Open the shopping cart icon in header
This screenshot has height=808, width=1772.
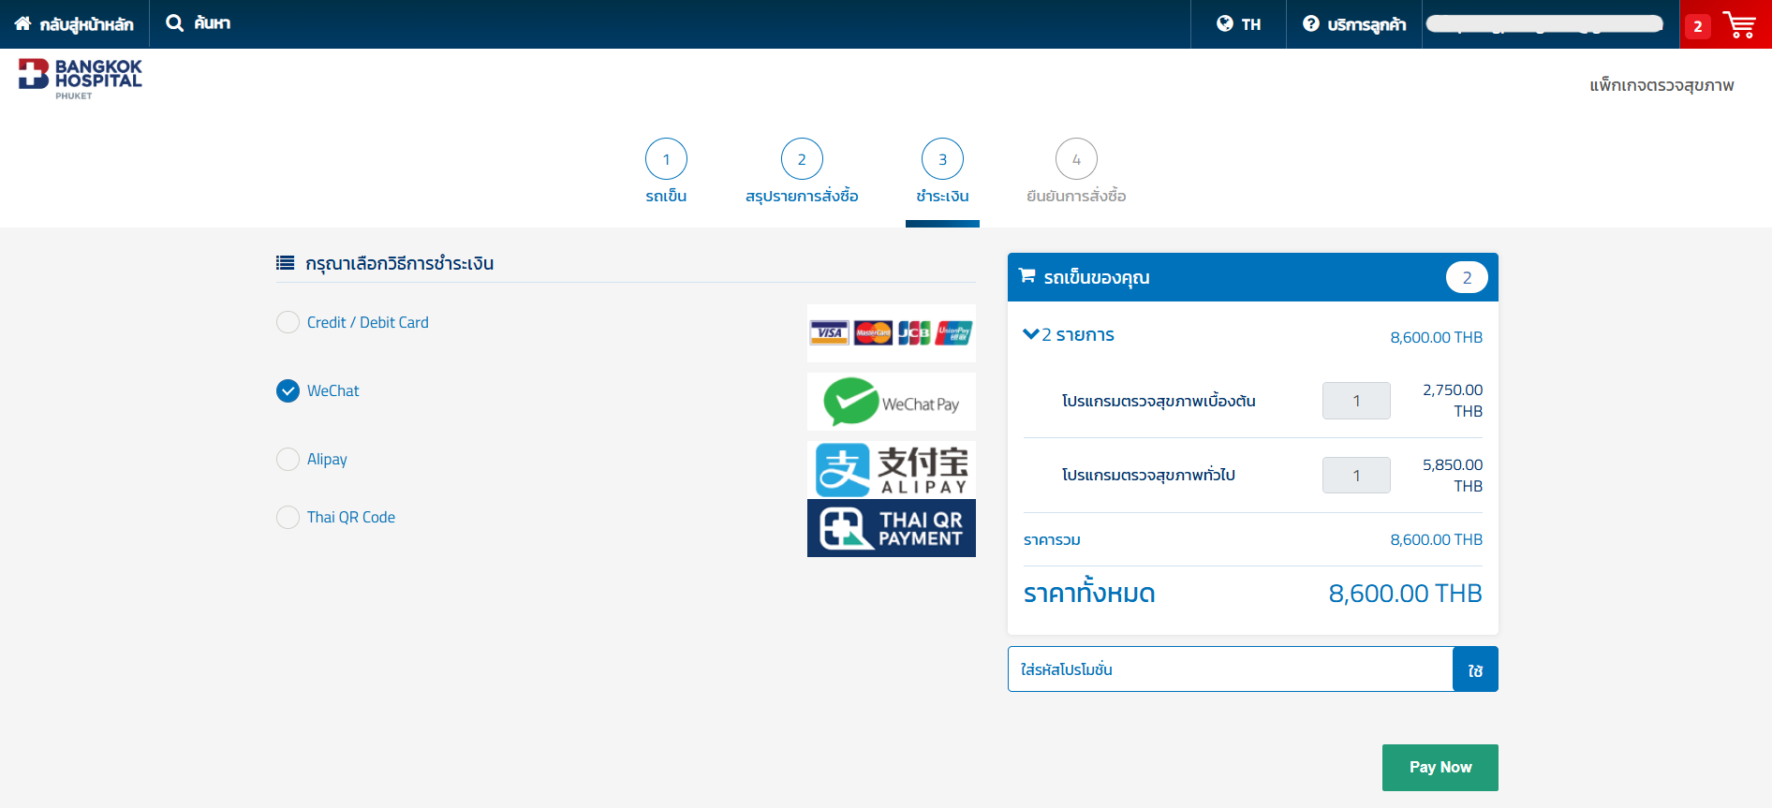pos(1739,24)
